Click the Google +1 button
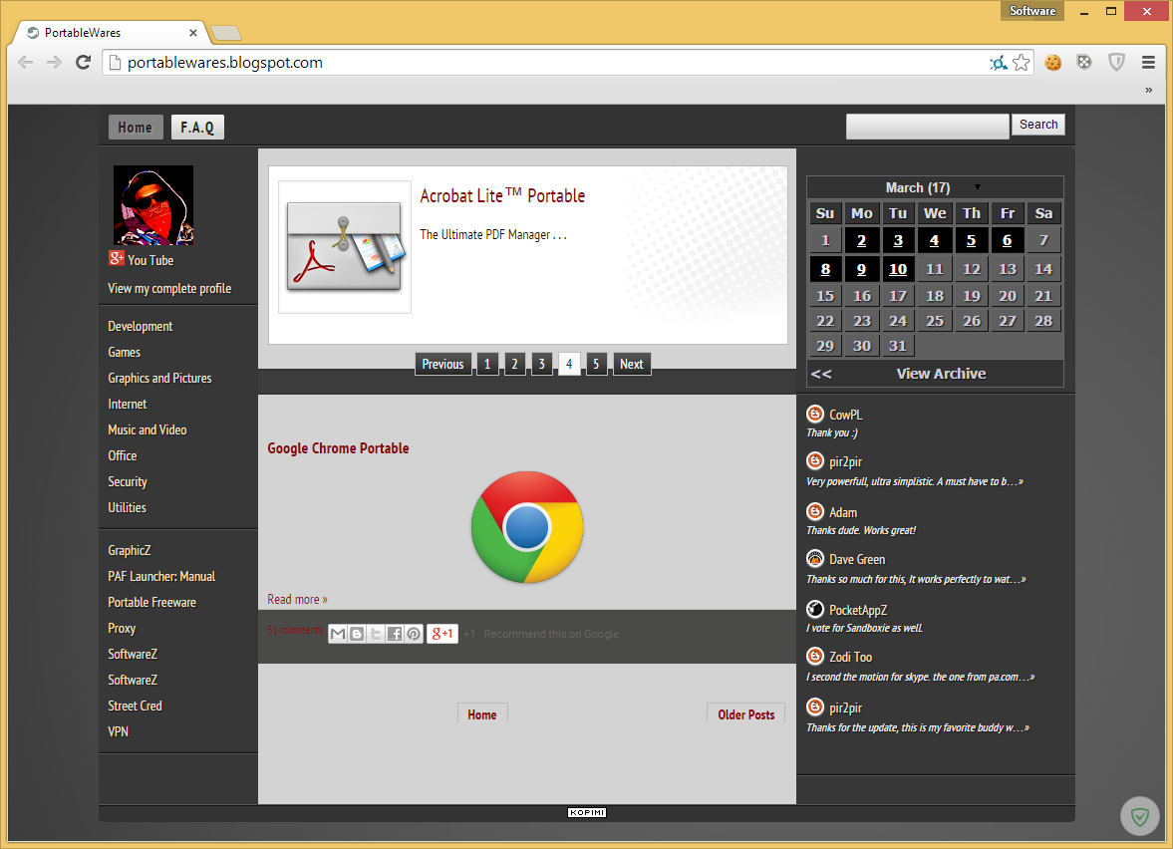Image resolution: width=1173 pixels, height=849 pixels. 442,634
